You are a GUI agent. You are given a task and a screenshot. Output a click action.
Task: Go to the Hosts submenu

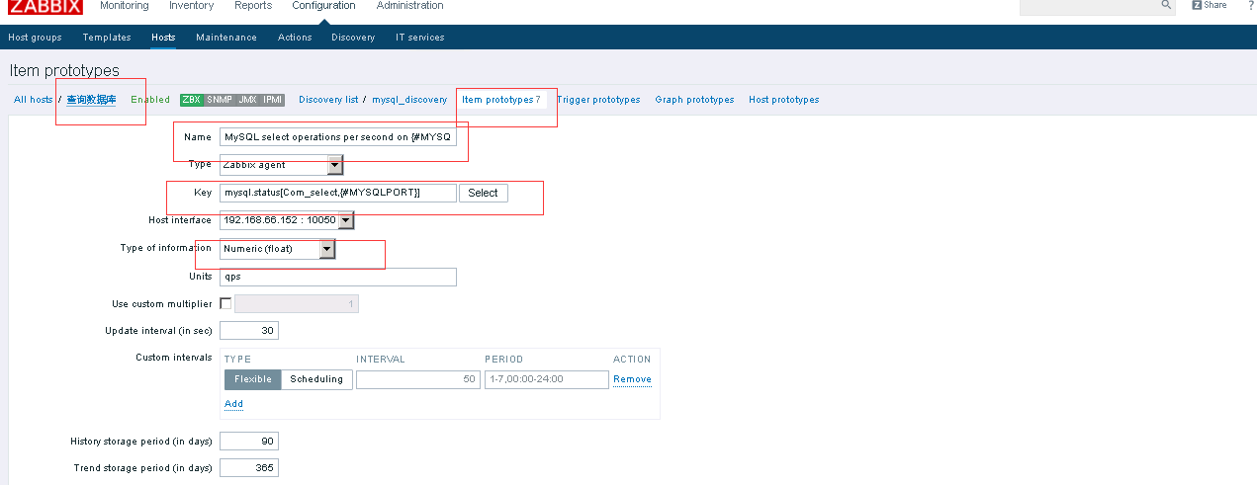(163, 38)
